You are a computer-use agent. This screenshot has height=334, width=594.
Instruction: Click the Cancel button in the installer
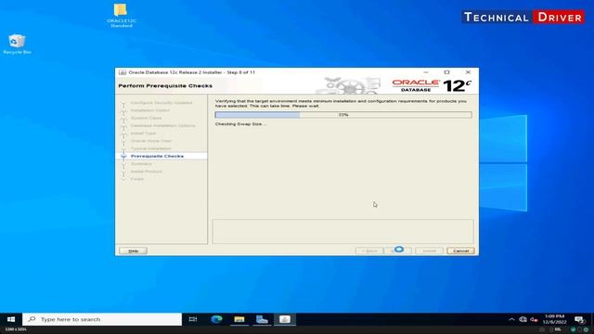coord(460,250)
